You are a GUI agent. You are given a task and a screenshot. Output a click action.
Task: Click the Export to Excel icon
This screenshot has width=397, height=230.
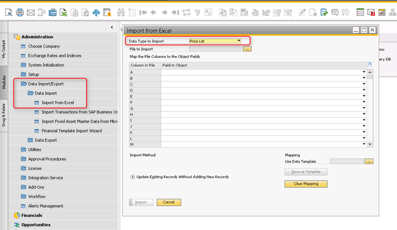tap(63, 12)
